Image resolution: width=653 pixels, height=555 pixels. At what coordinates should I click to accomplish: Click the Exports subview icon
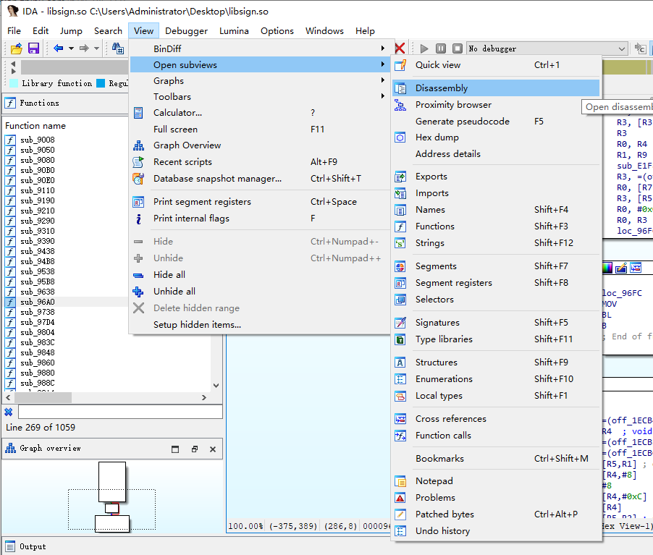[x=400, y=177]
